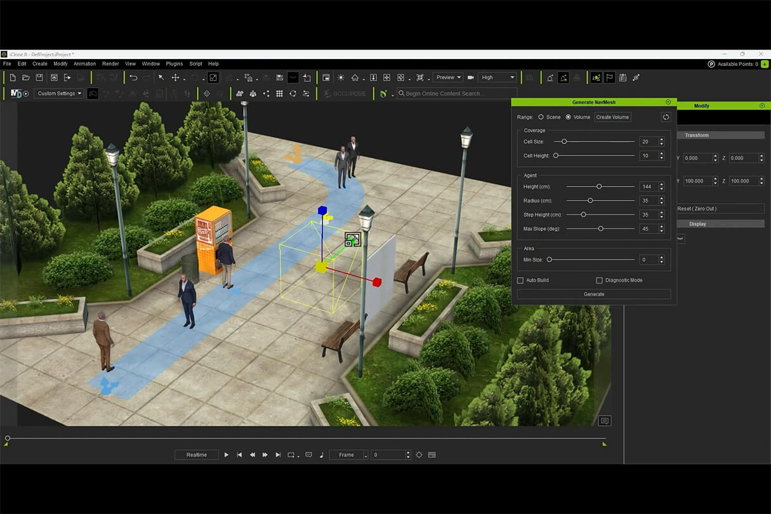Turn on Diagnostic Mode checkbox

coord(599,280)
